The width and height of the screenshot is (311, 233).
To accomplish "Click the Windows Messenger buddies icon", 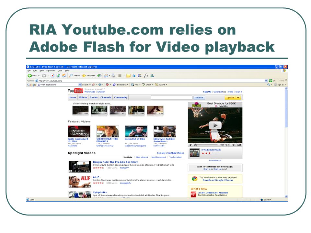I will [152, 75].
